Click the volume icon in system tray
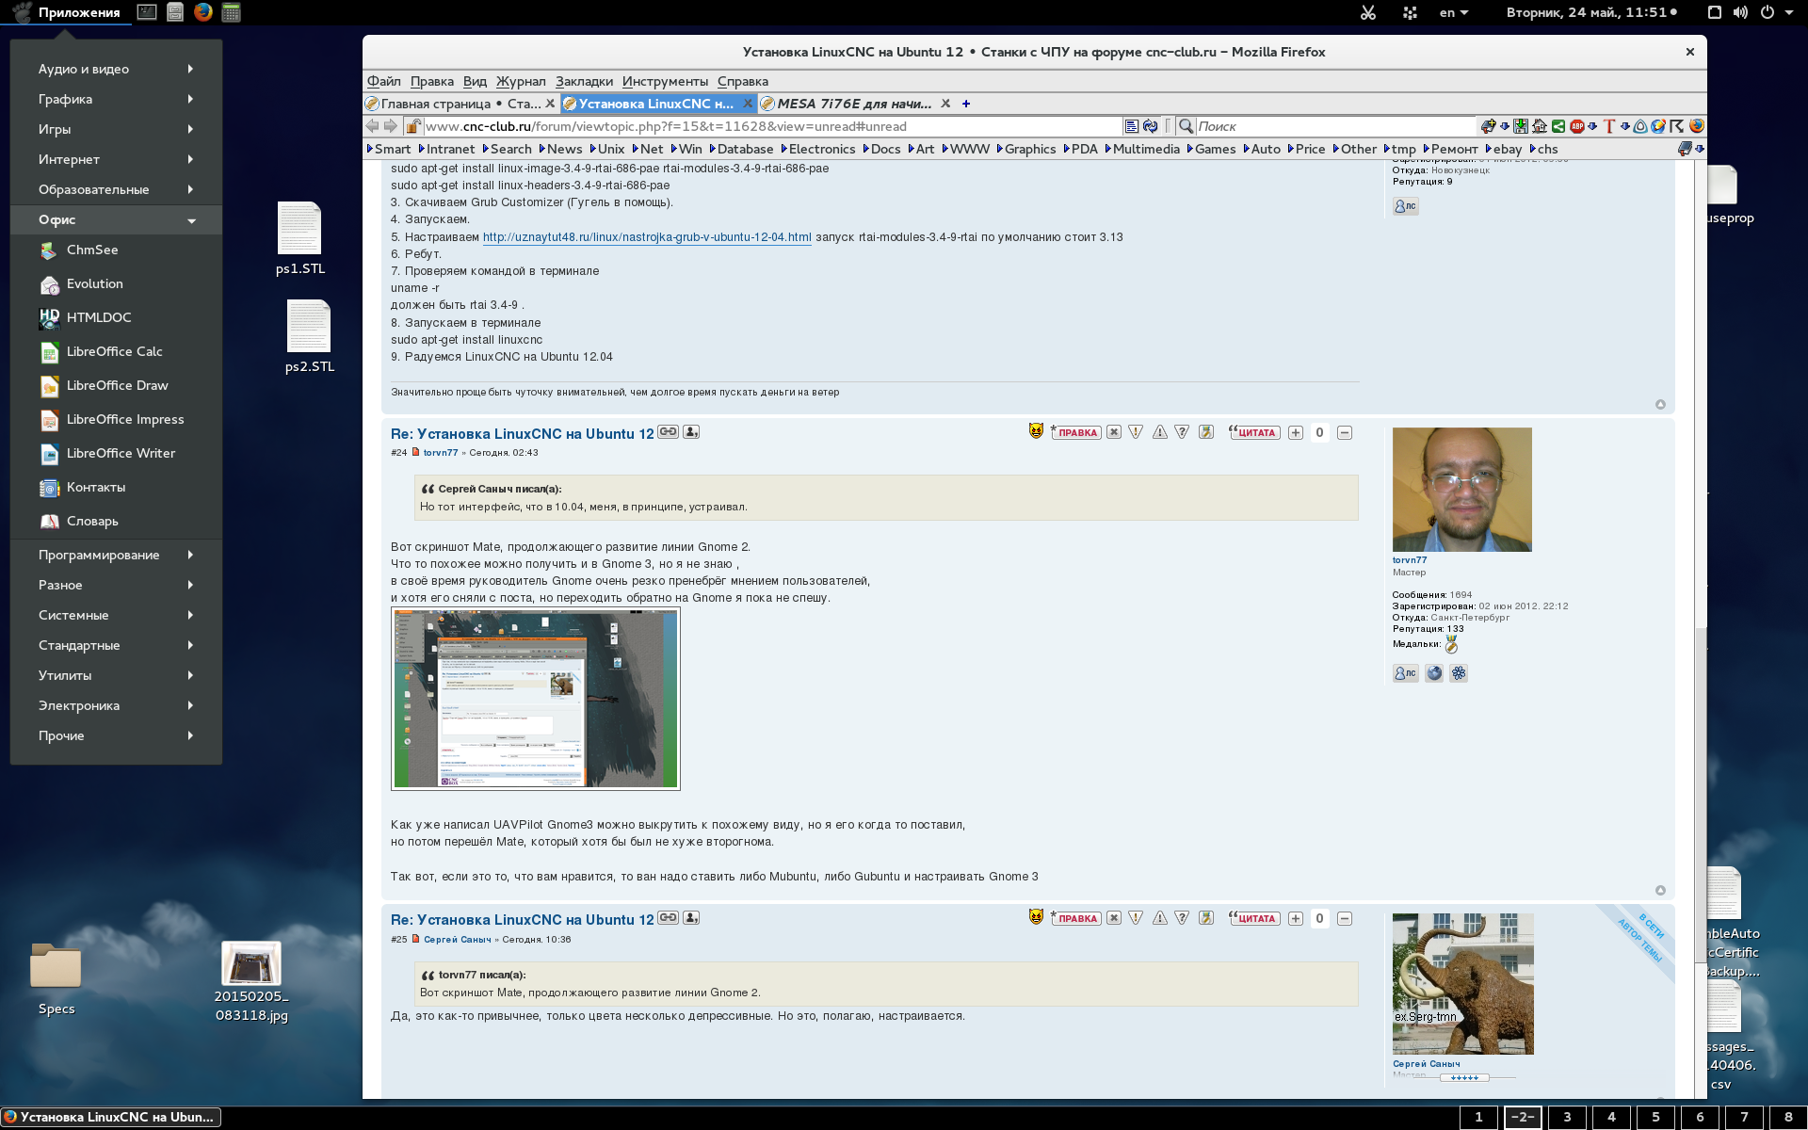The image size is (1808, 1130). click(x=1740, y=12)
